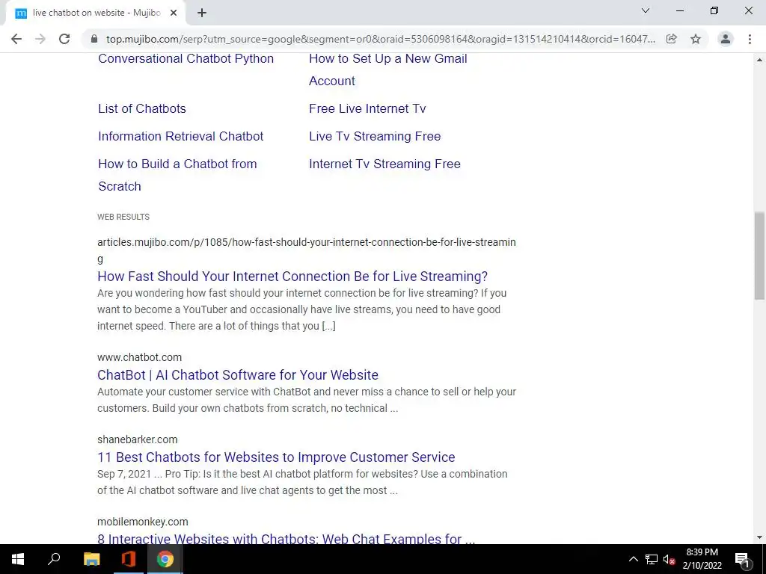Open How to Build a Chatbot from Scratch
The height and width of the screenshot is (574, 766).
(177, 175)
